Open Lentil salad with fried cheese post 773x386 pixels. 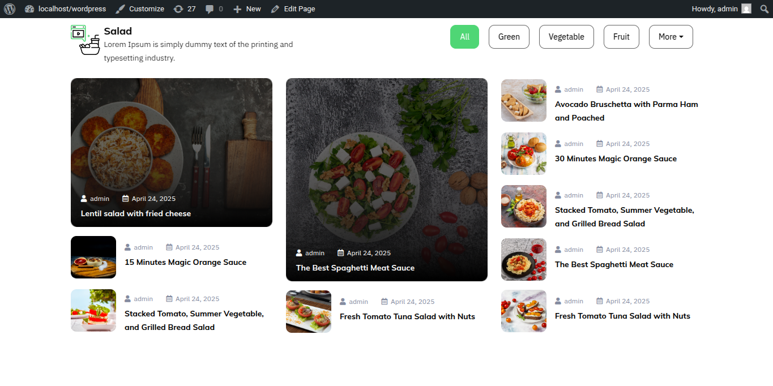[x=136, y=213]
